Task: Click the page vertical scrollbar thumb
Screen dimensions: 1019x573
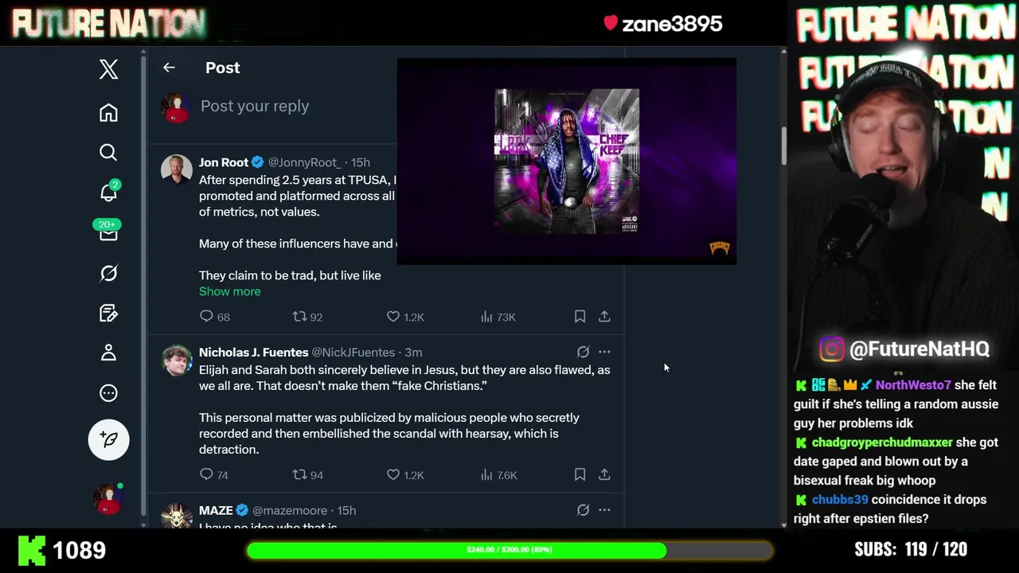Action: click(x=783, y=146)
